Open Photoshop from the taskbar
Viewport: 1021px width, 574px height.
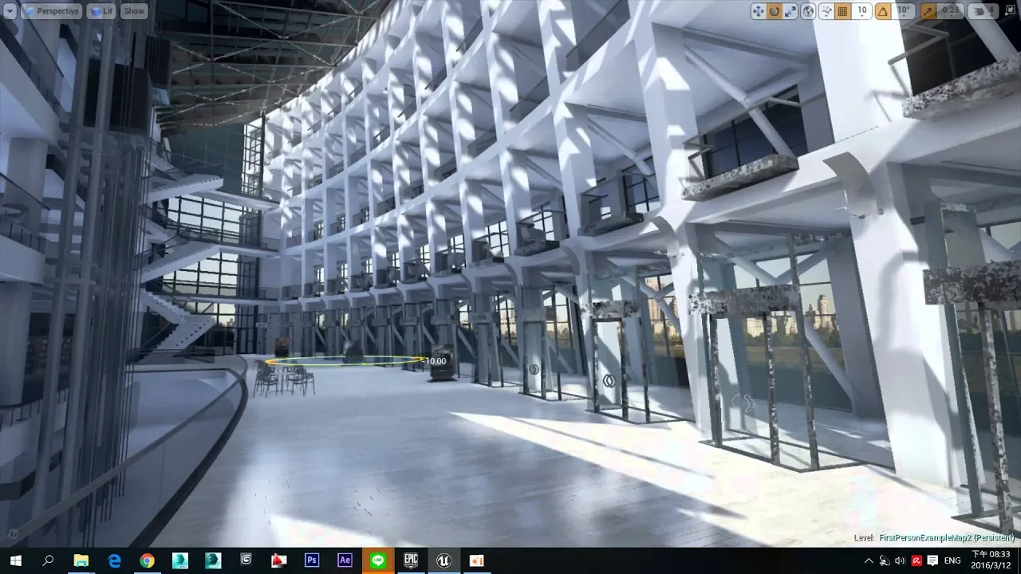click(312, 560)
